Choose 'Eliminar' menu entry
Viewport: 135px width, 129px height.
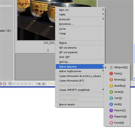pos(80,43)
